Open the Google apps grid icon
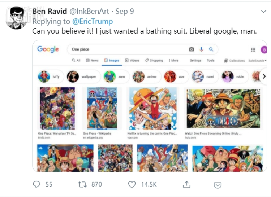This screenshot has height=197, width=271. pyautogui.click(x=253, y=49)
